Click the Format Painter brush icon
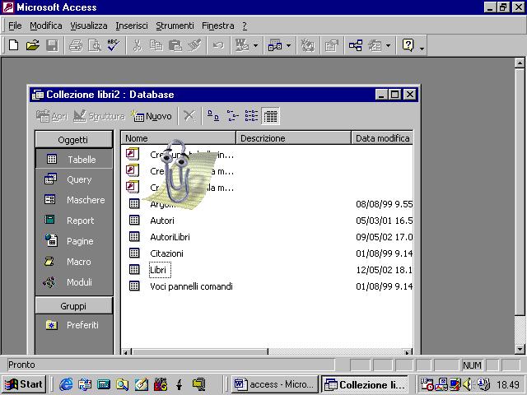The width and height of the screenshot is (527, 395). pos(194,45)
